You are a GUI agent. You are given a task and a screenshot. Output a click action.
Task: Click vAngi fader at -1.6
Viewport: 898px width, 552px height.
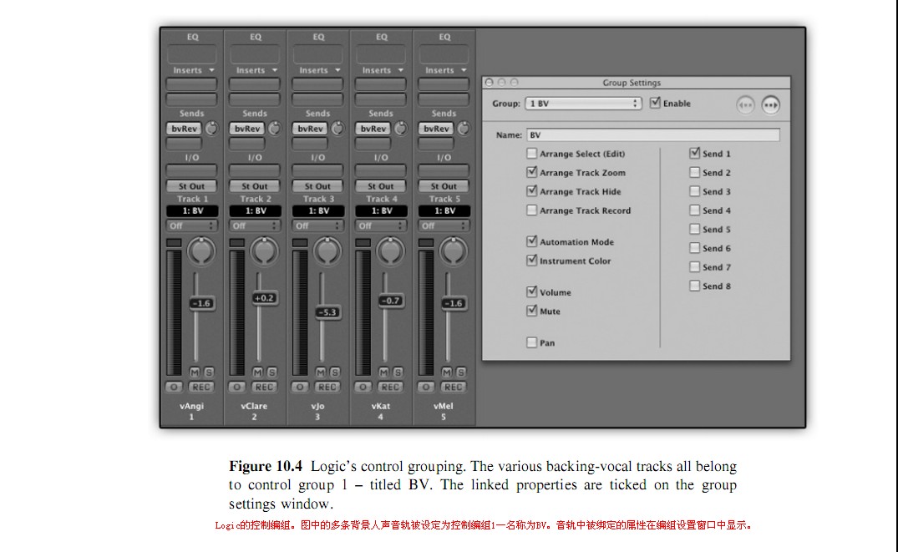coord(201,303)
